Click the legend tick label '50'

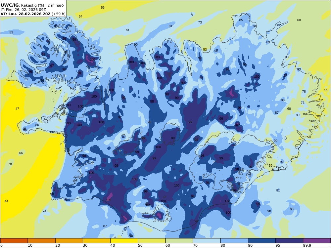coord(140,245)
